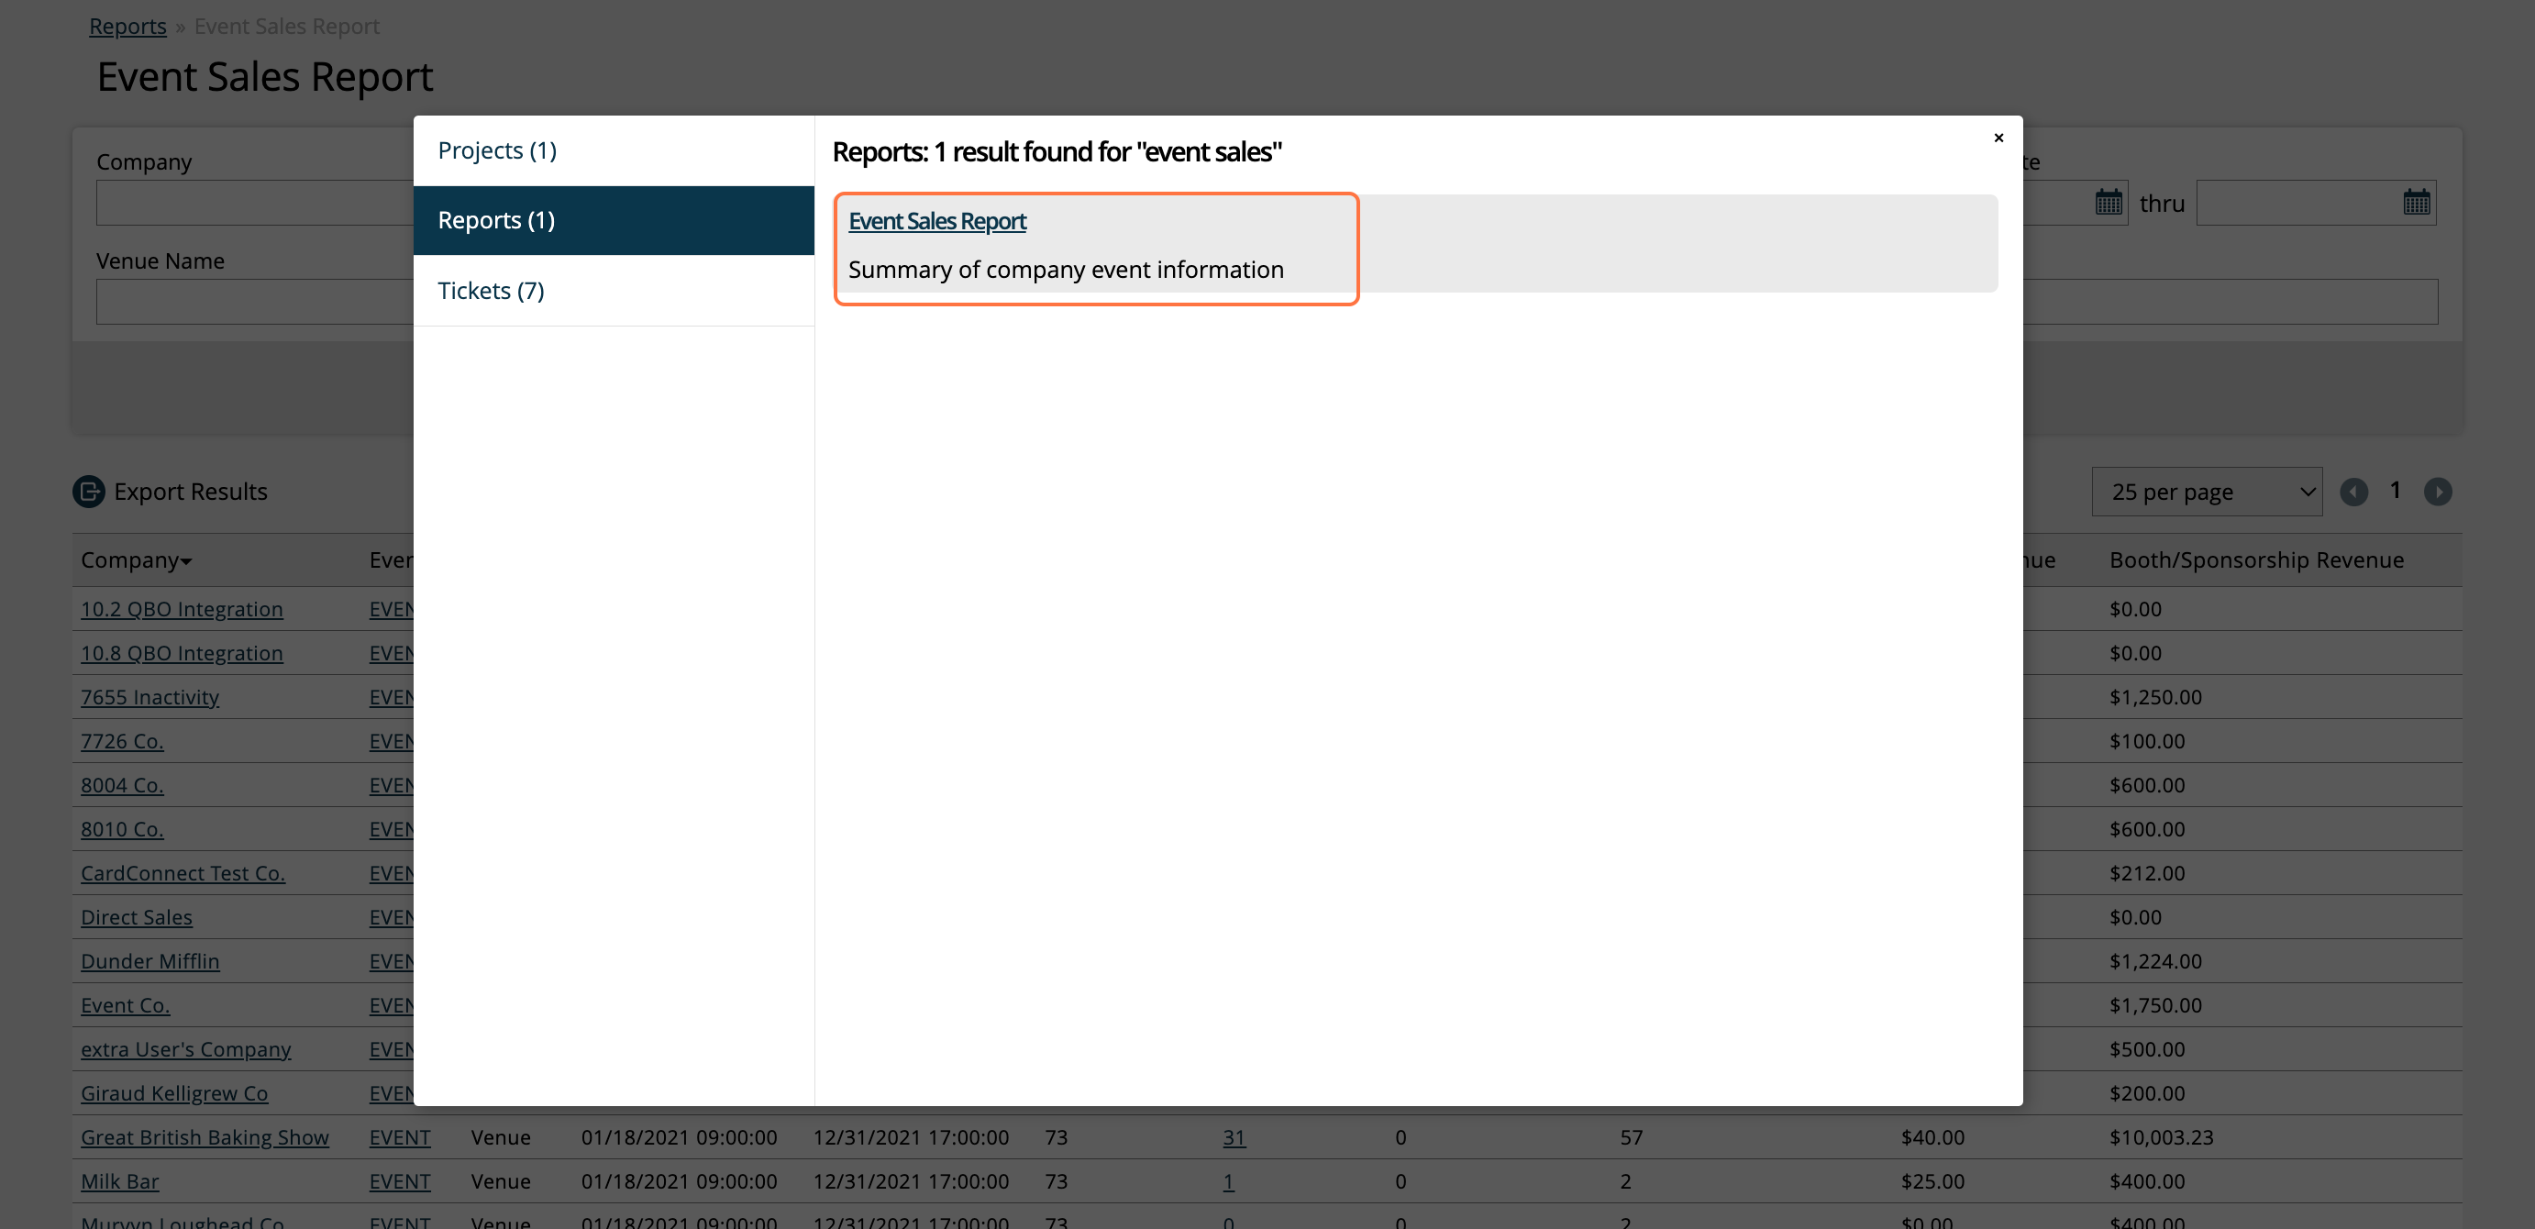Image resolution: width=2535 pixels, height=1229 pixels.
Task: Open the thru date calendar picker
Action: (x=2416, y=203)
